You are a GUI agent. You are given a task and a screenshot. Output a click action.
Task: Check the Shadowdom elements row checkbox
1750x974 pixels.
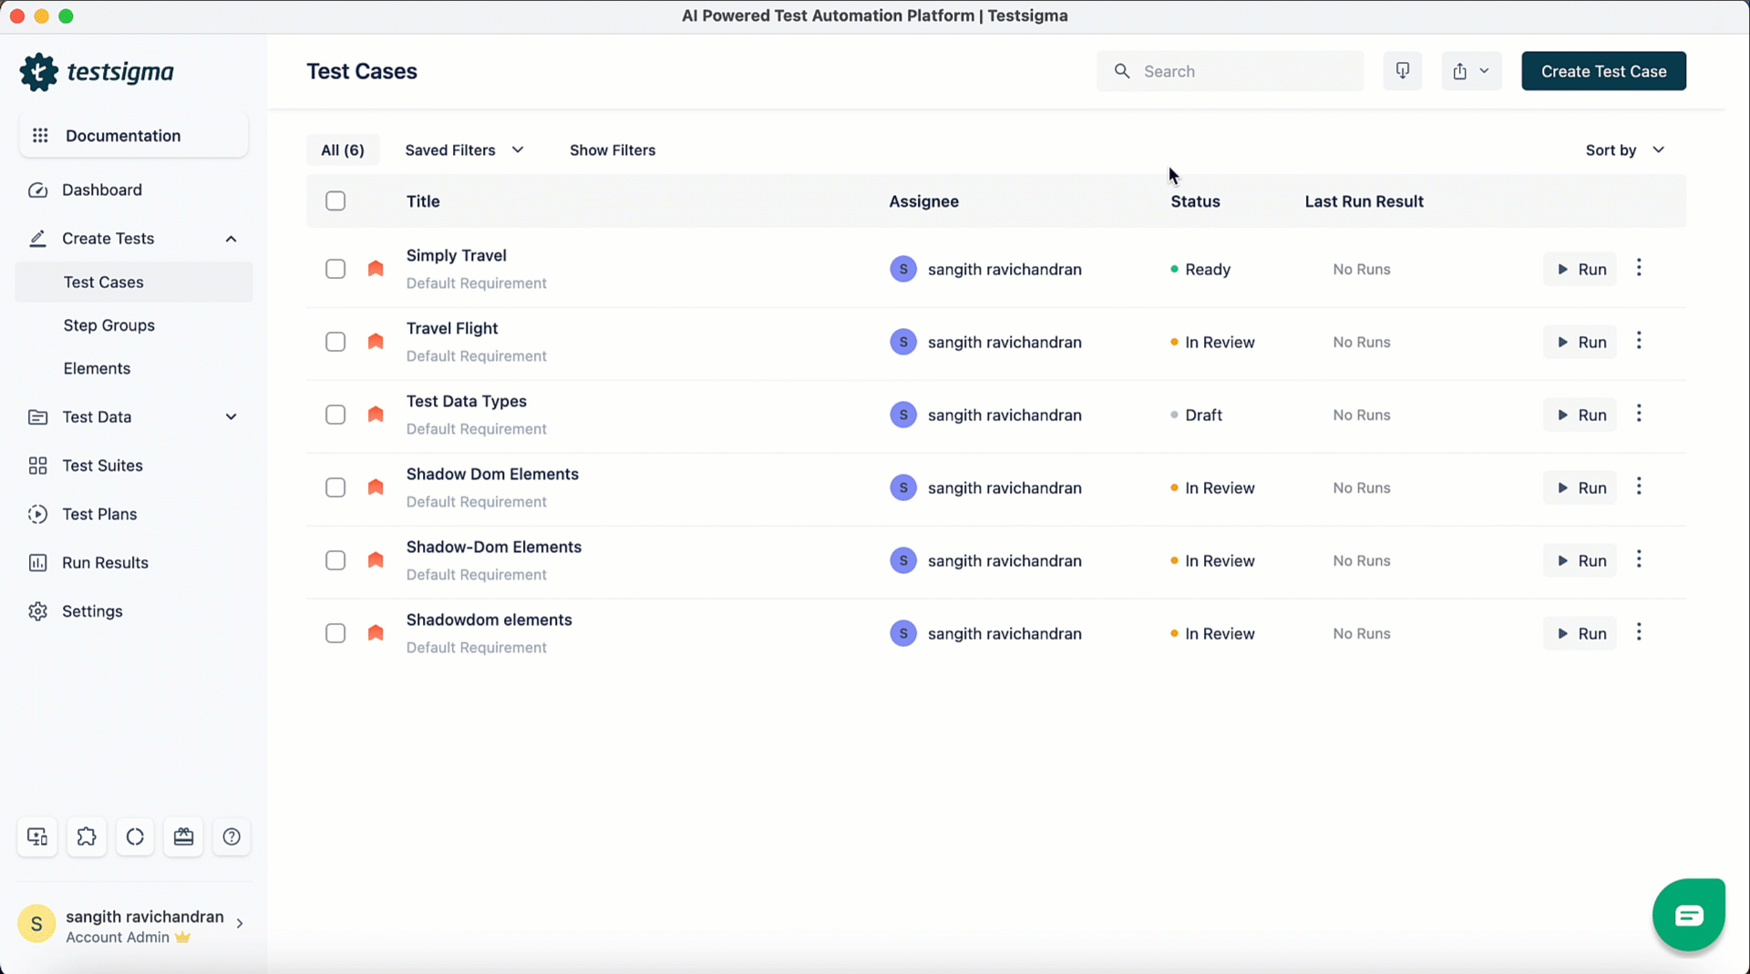(x=335, y=633)
